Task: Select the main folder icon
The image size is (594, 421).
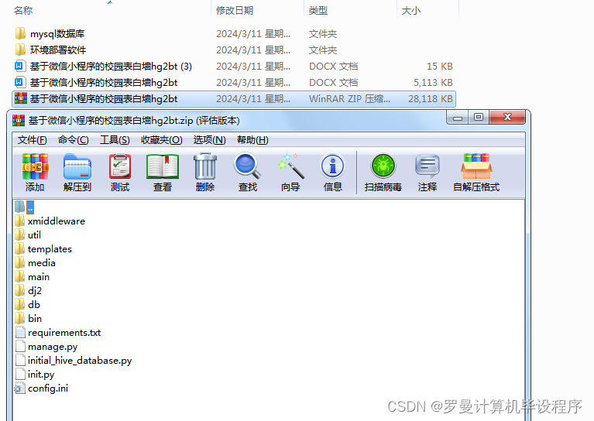Action: [20, 277]
